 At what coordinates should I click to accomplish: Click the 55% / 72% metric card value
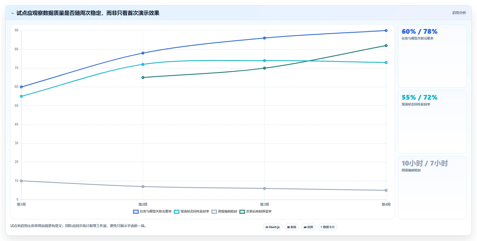(x=420, y=98)
